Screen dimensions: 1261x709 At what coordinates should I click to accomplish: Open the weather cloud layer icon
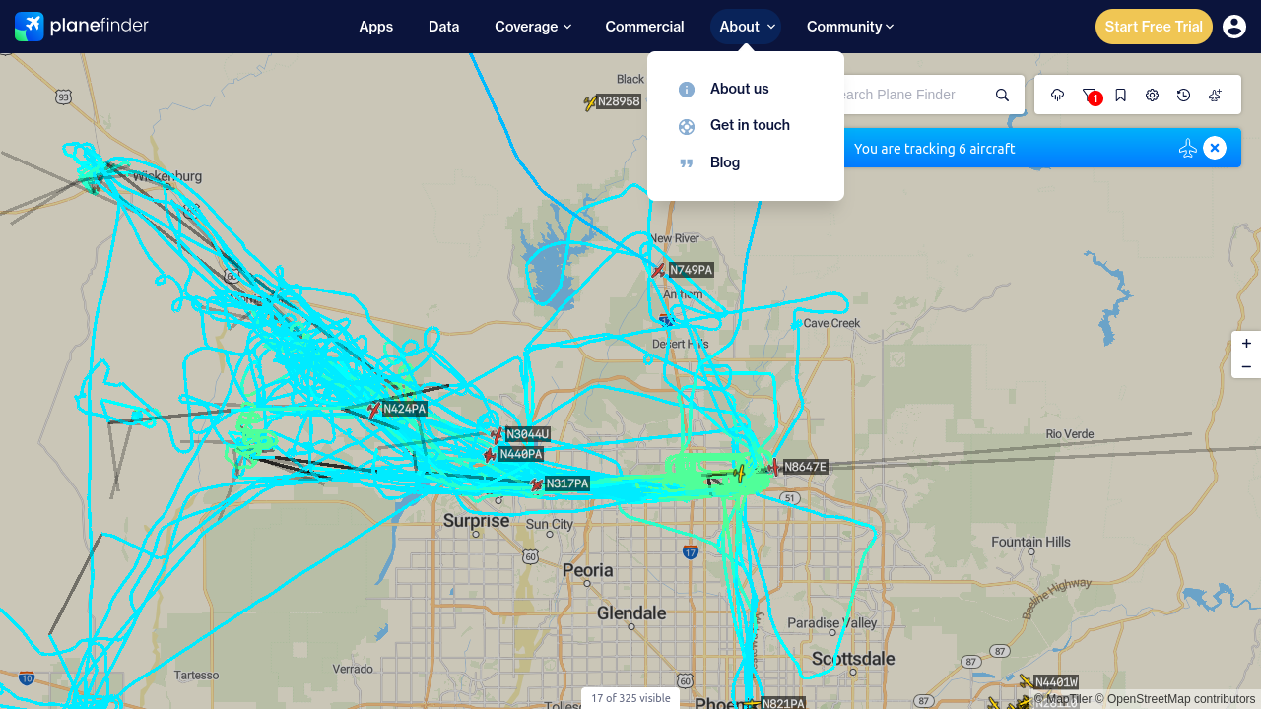[x=1058, y=95]
